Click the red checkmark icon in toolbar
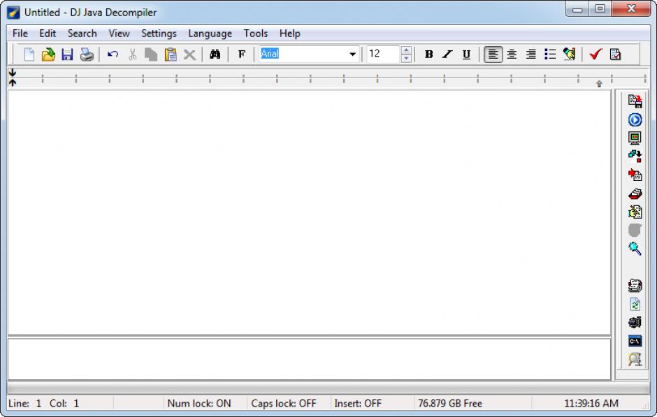Viewport: 657px width, 417px height. pyautogui.click(x=595, y=54)
